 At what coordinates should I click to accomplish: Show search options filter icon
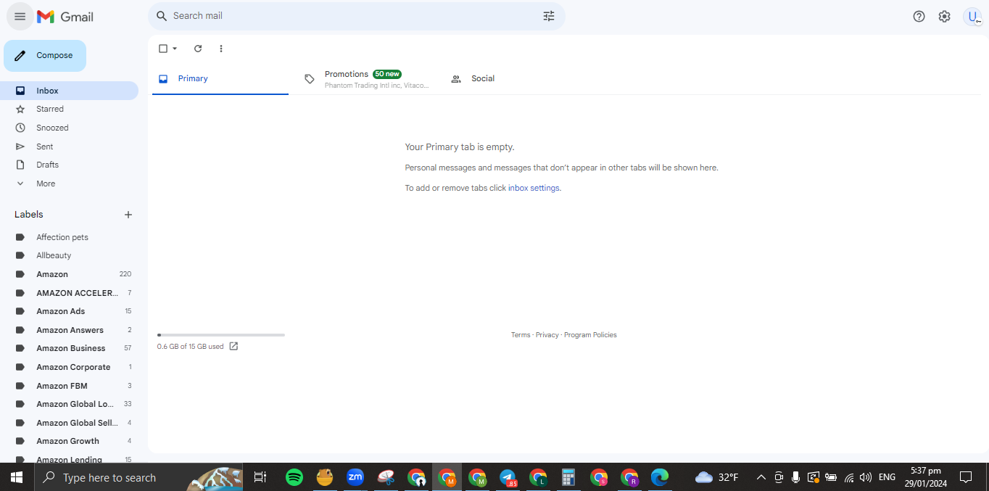[x=549, y=16]
